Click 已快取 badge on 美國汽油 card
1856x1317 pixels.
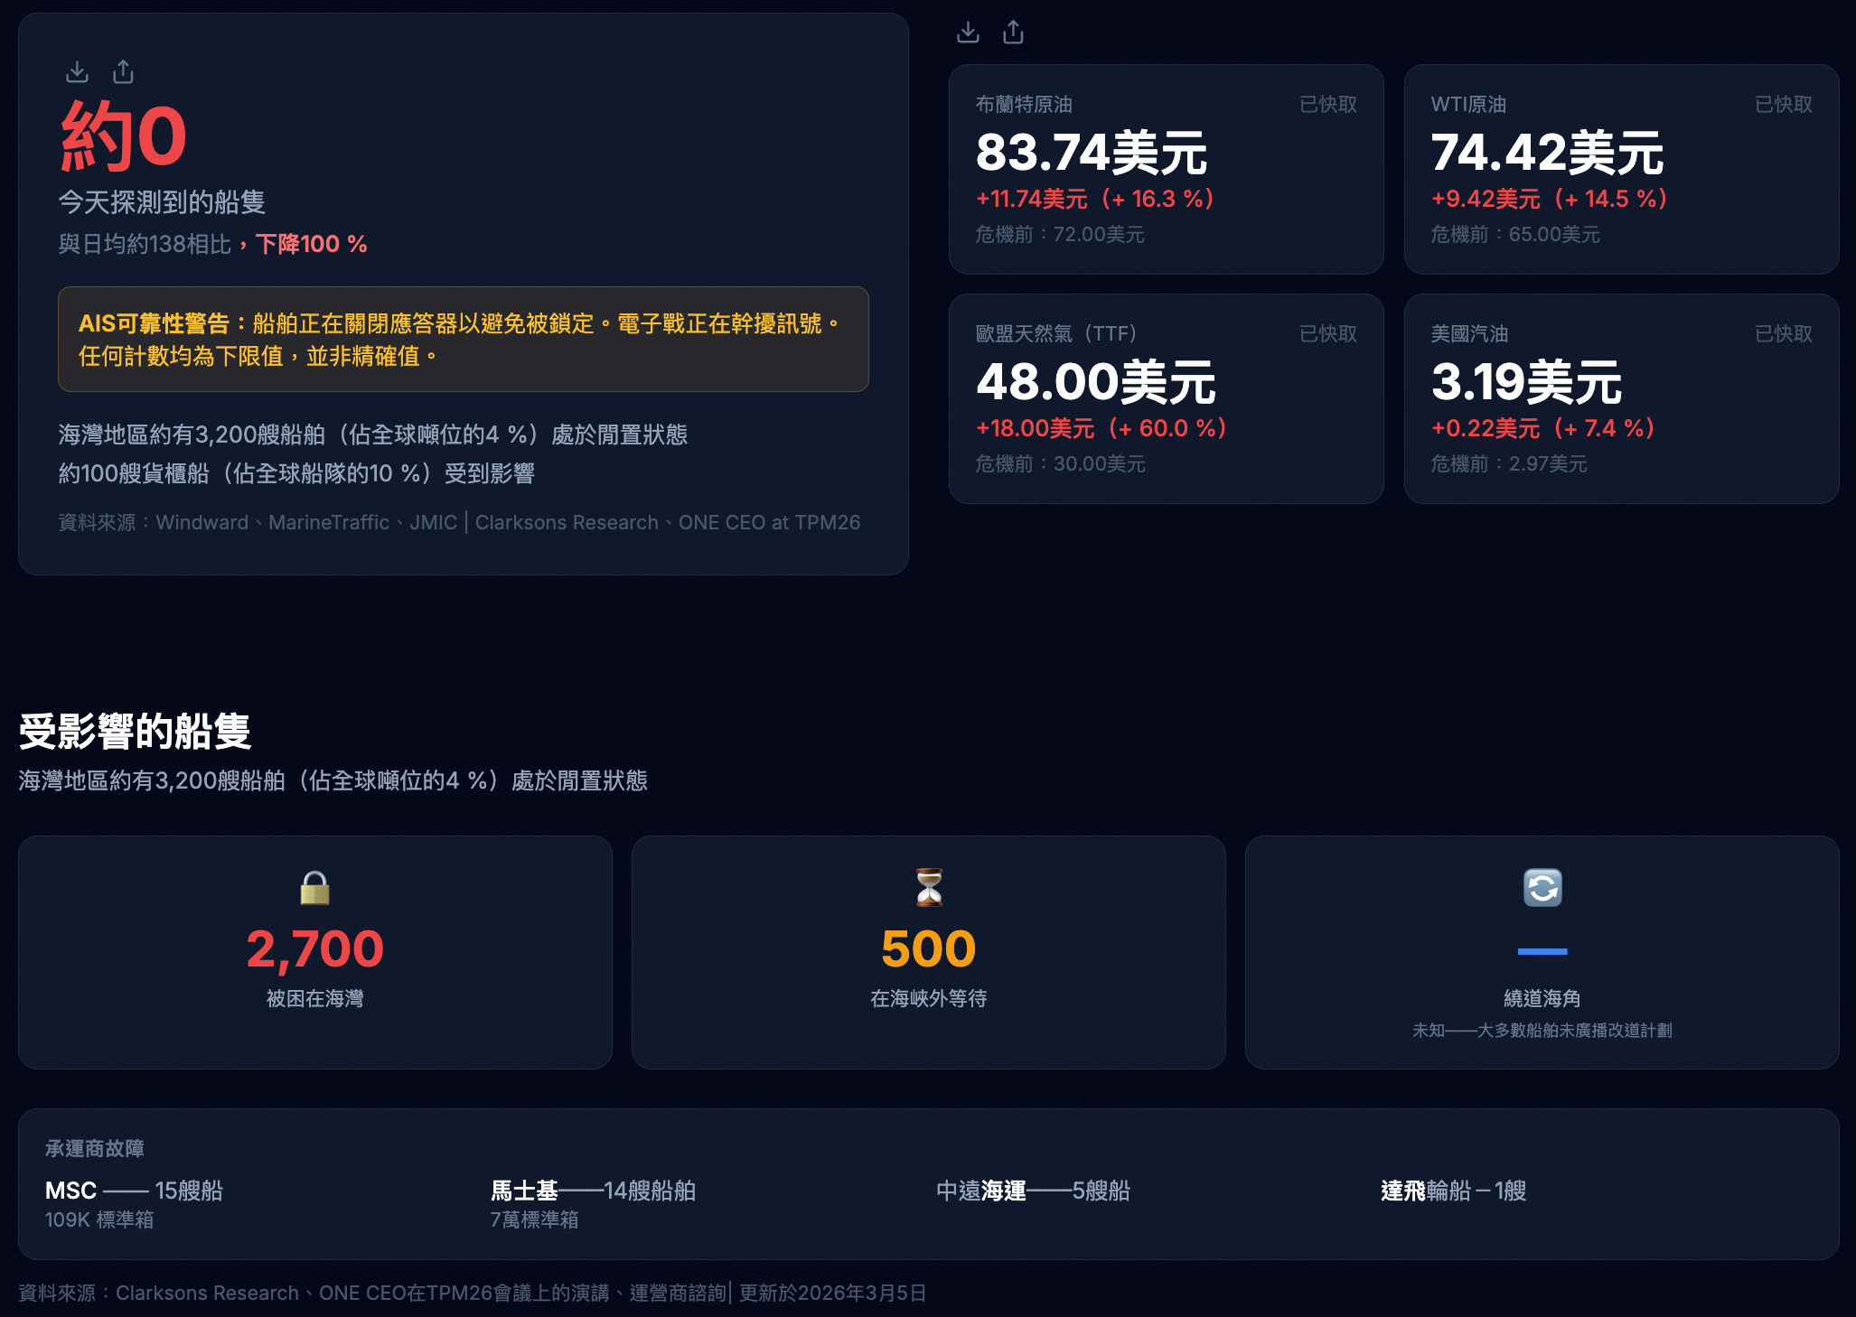[1783, 334]
